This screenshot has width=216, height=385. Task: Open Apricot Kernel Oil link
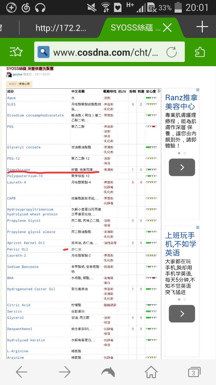(26, 243)
